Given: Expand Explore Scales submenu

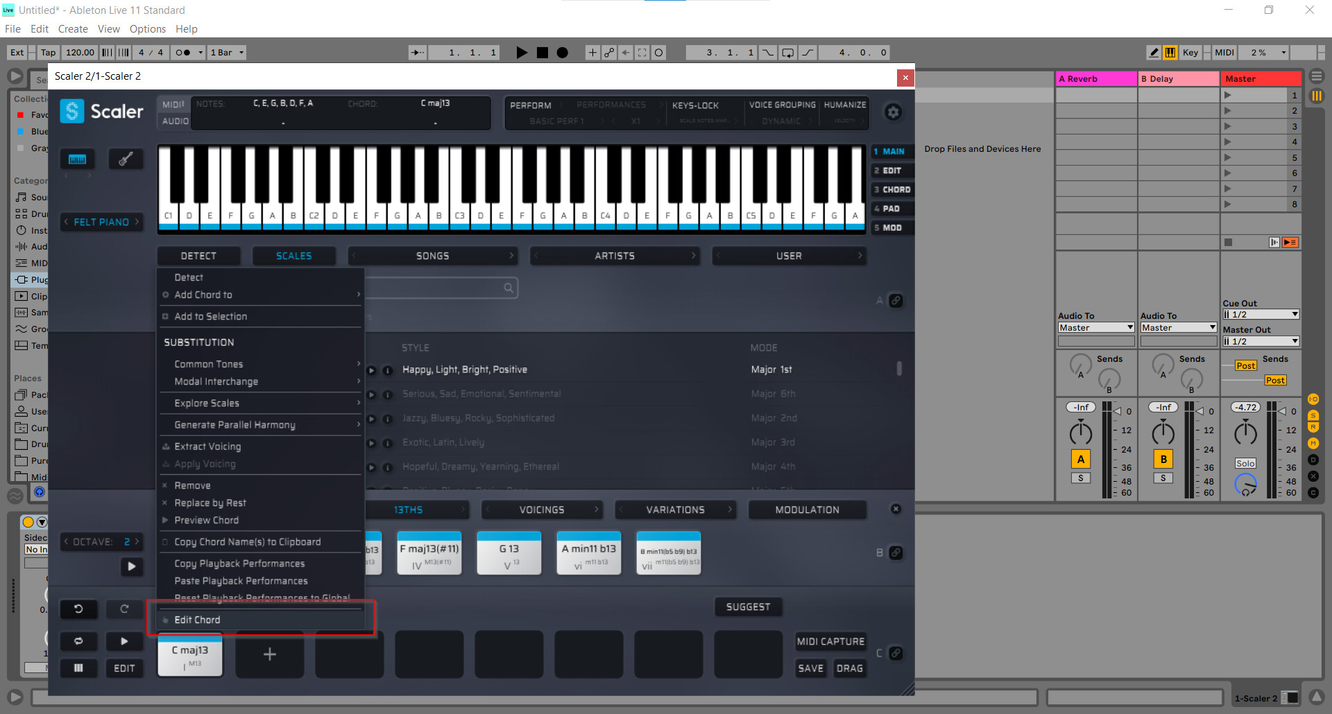Looking at the screenshot, I should click(x=261, y=403).
